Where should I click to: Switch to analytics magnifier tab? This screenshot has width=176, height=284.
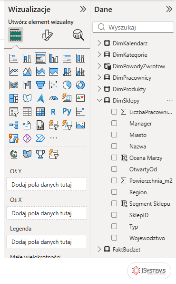(x=78, y=35)
